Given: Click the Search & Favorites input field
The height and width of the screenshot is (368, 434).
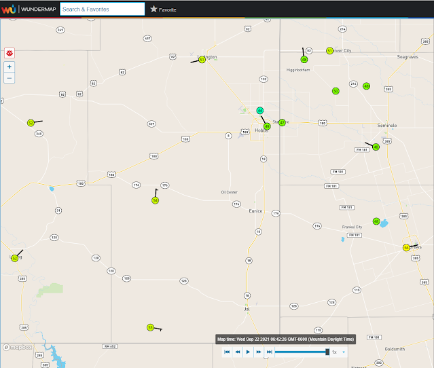Looking at the screenshot, I should click(103, 9).
